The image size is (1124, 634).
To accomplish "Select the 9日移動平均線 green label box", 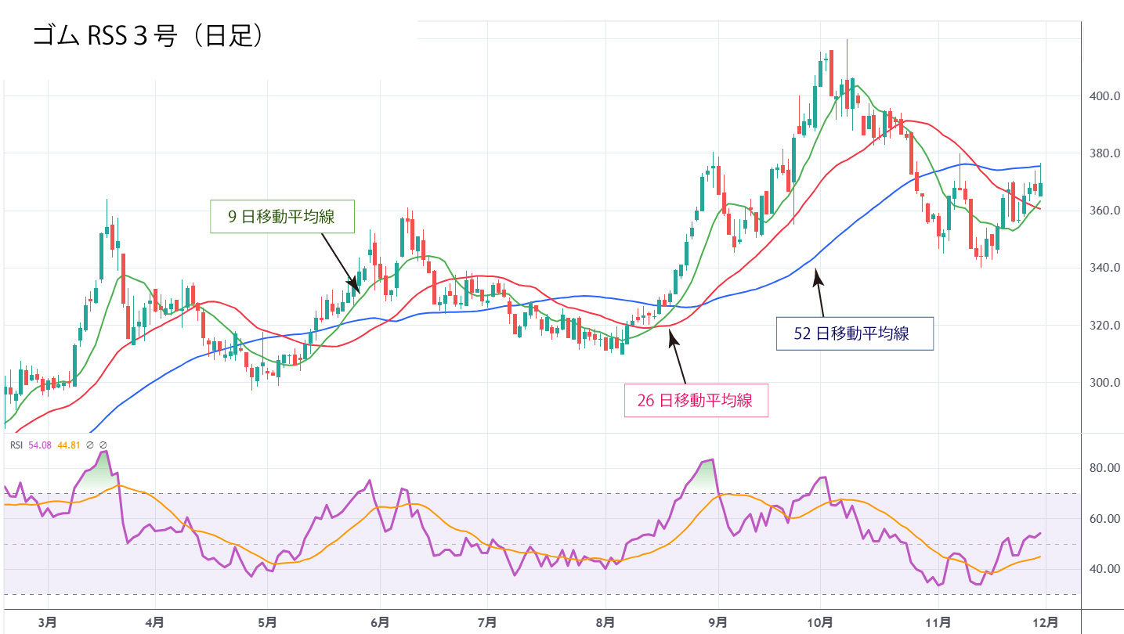I will click(282, 217).
